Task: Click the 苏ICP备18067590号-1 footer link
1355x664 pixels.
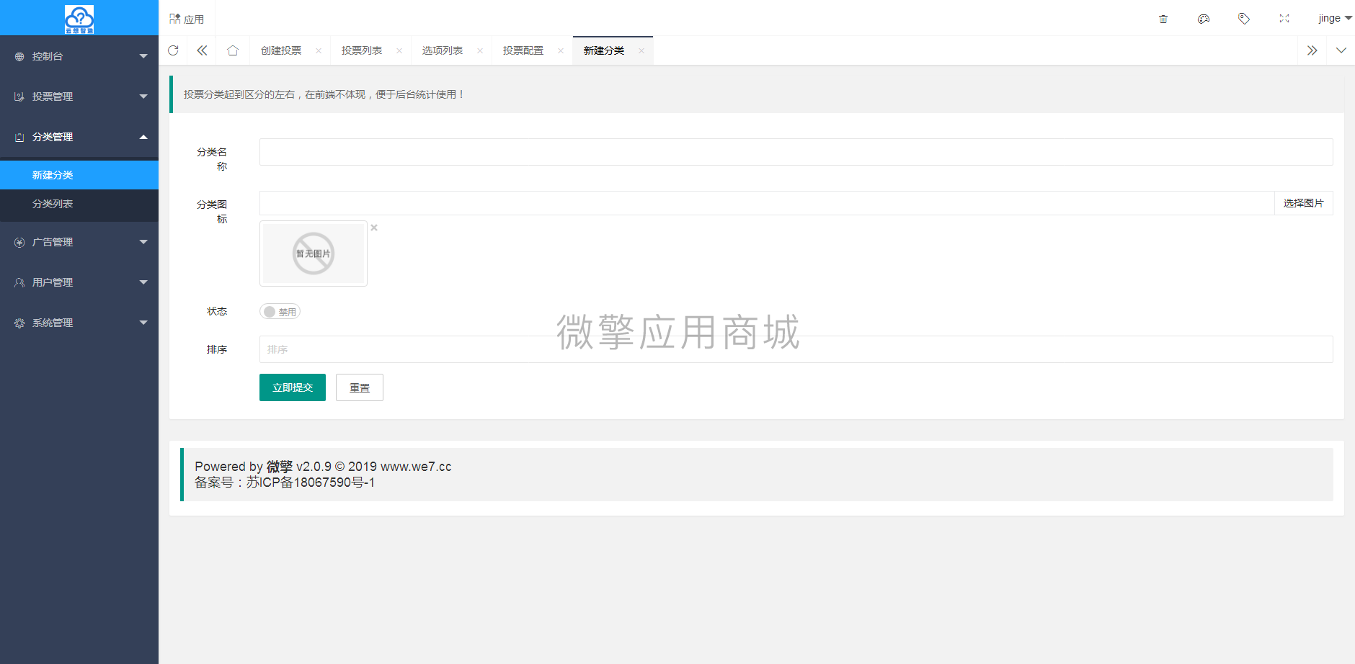Action: (x=311, y=483)
